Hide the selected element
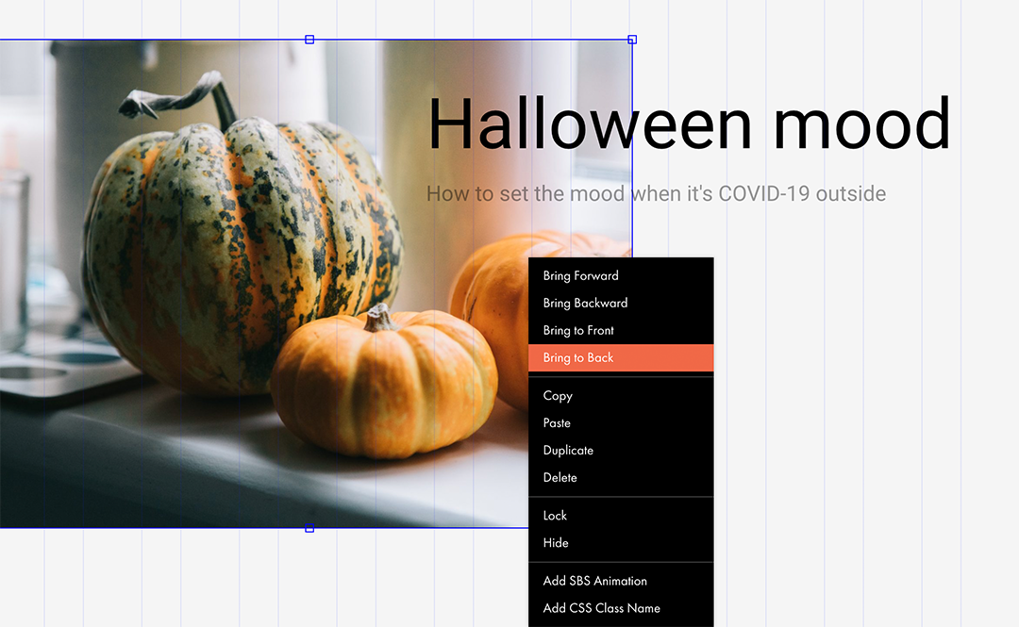1019x627 pixels. click(x=621, y=542)
